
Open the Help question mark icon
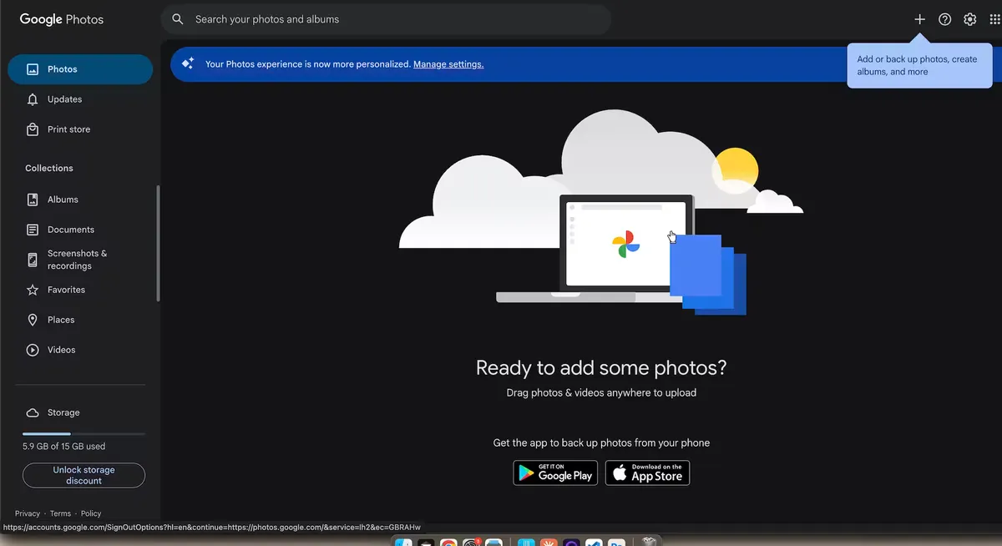pyautogui.click(x=944, y=19)
